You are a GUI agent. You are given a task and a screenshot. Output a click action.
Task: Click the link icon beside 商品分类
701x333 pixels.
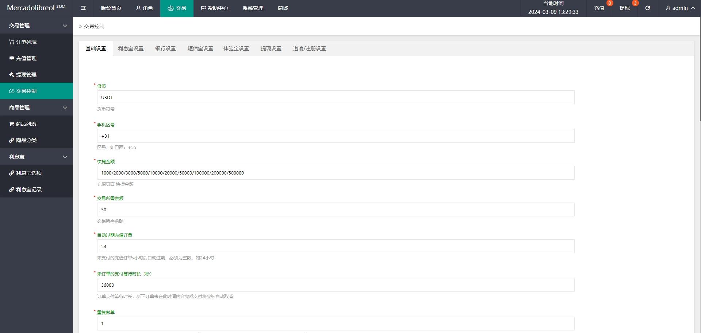(12, 140)
